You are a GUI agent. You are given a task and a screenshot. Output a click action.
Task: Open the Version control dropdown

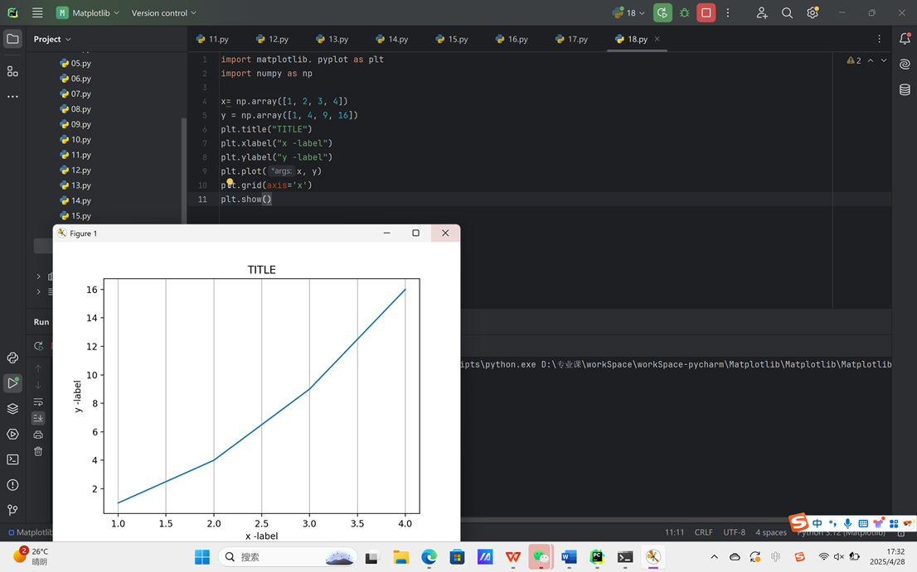[x=164, y=13]
